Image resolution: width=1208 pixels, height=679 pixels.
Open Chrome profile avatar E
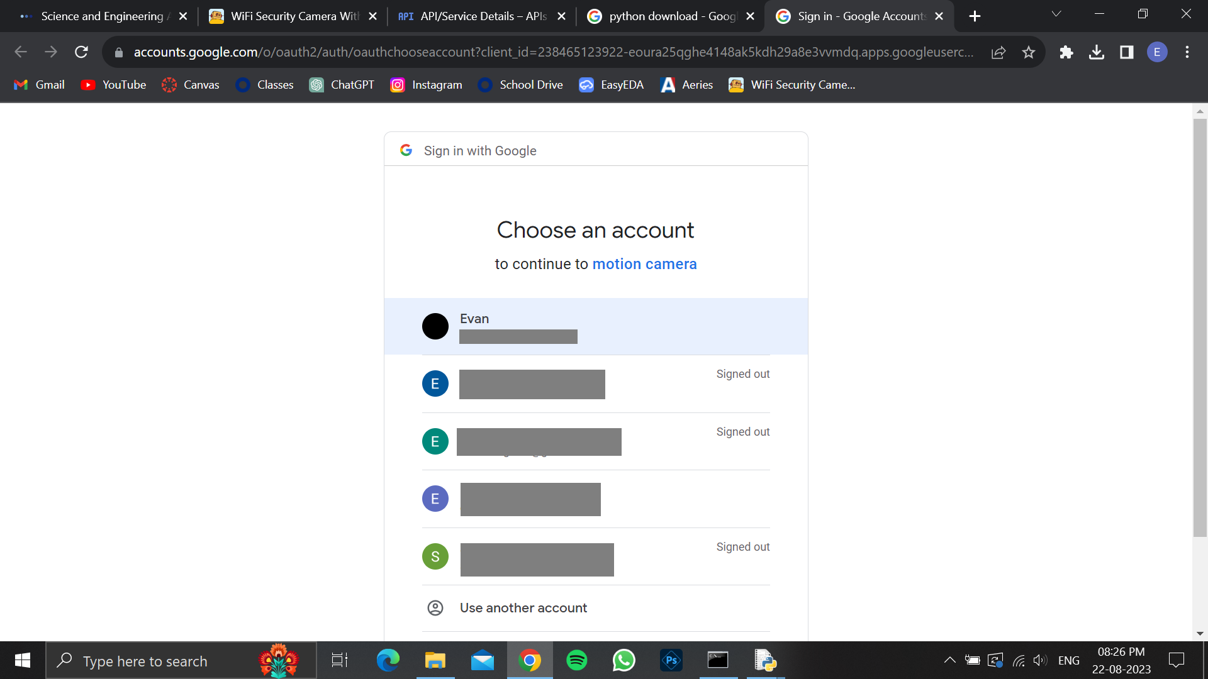(1157, 52)
